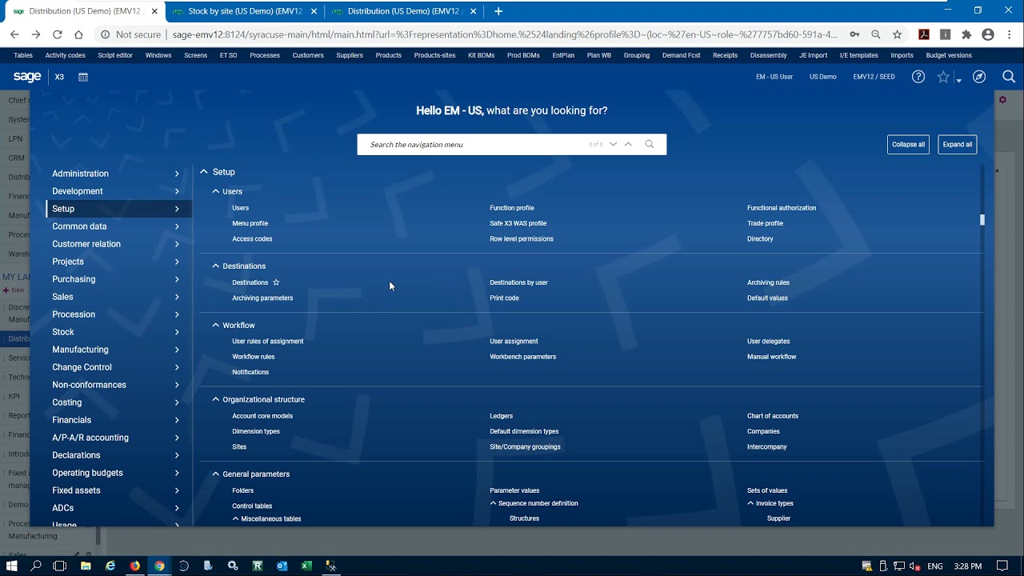This screenshot has width=1024, height=576.
Task: Open Outlook from the Windows taskbar
Action: tap(282, 566)
